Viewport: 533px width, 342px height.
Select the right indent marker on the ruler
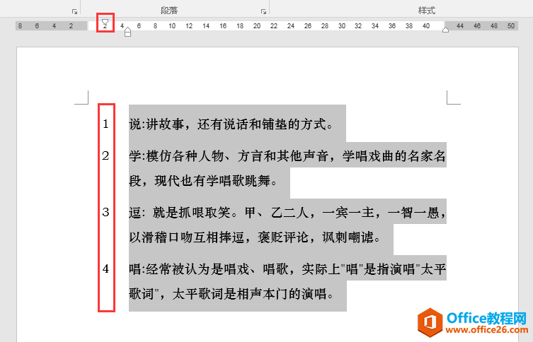tap(445, 30)
